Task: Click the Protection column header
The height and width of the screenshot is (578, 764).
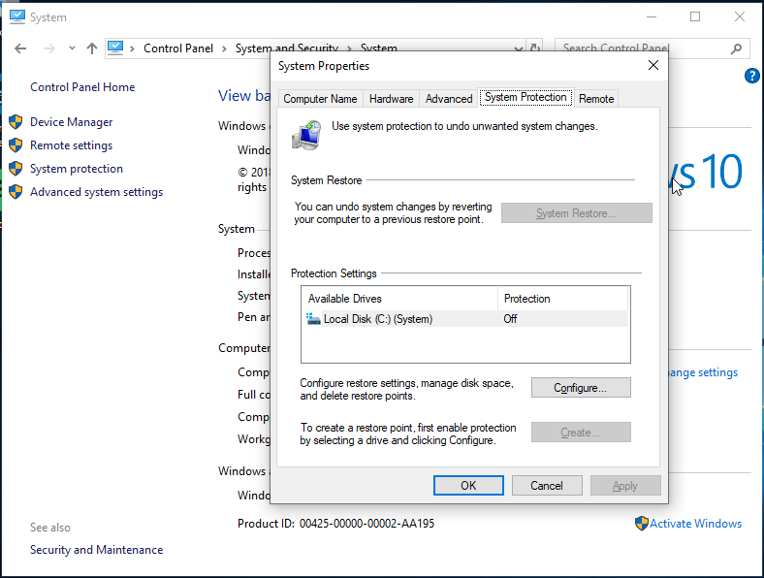Action: 562,299
